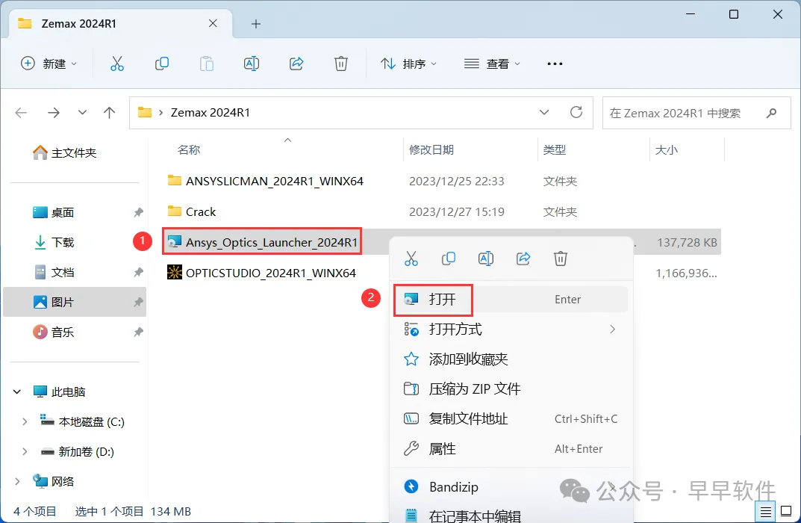Screen dimensions: 801x523
Task: Click the Copy icon in the toolbar
Action: [x=162, y=64]
